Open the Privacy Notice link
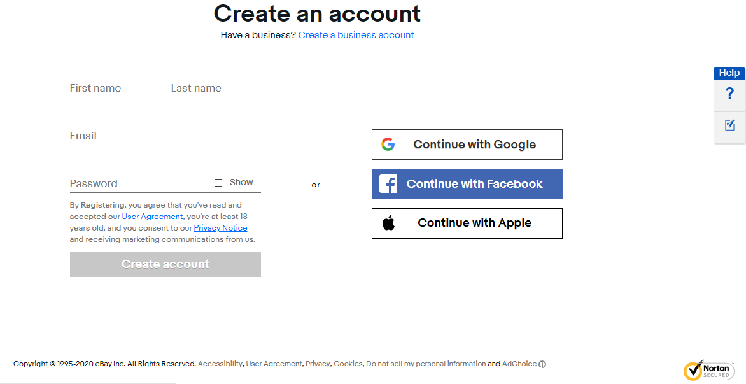The width and height of the screenshot is (746, 384). click(220, 228)
